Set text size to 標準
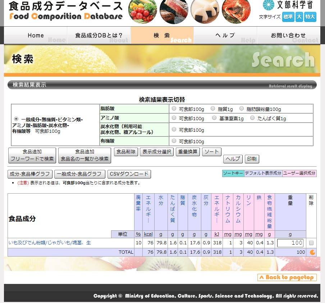This screenshot has height=303, width=325. (x=288, y=17)
